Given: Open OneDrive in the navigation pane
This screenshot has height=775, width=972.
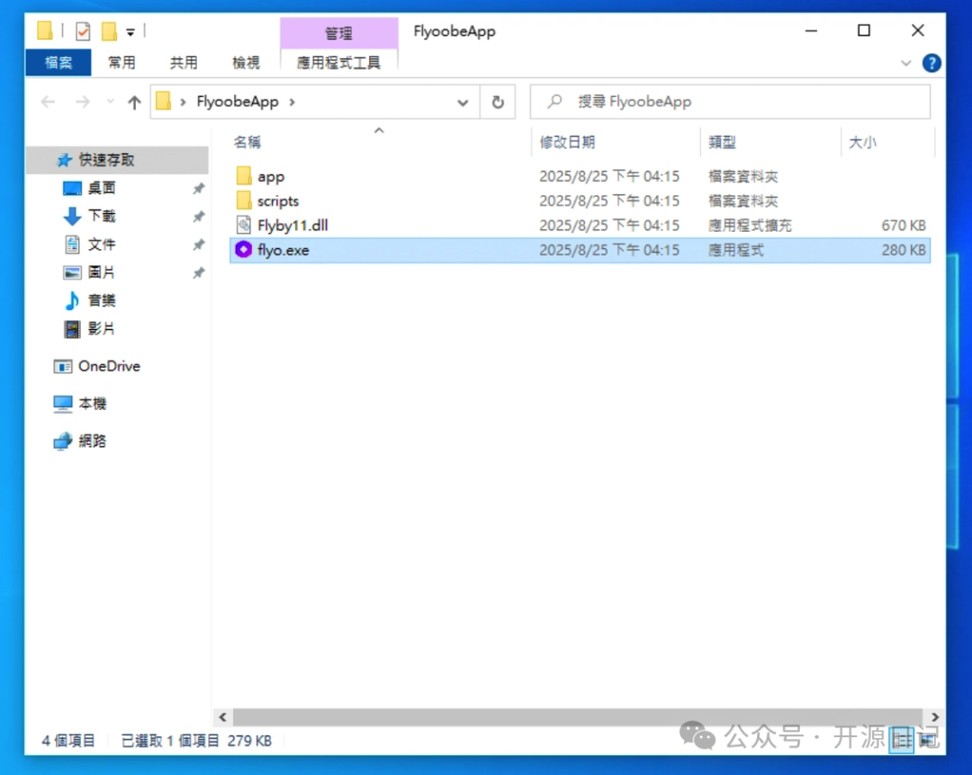Looking at the screenshot, I should point(109,366).
